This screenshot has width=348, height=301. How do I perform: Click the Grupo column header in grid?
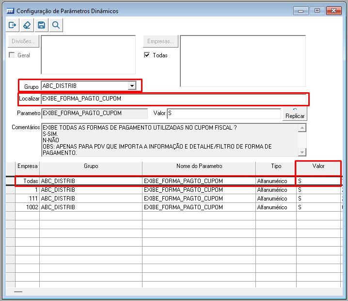point(91,168)
